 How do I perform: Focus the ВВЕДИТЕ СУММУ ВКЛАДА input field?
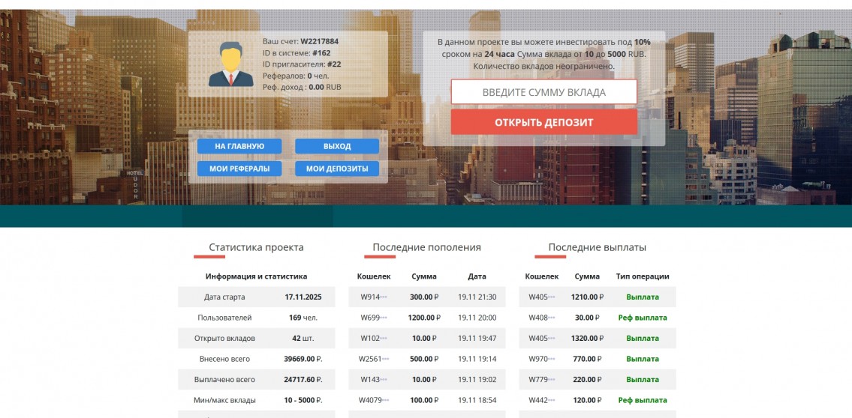pyautogui.click(x=543, y=92)
